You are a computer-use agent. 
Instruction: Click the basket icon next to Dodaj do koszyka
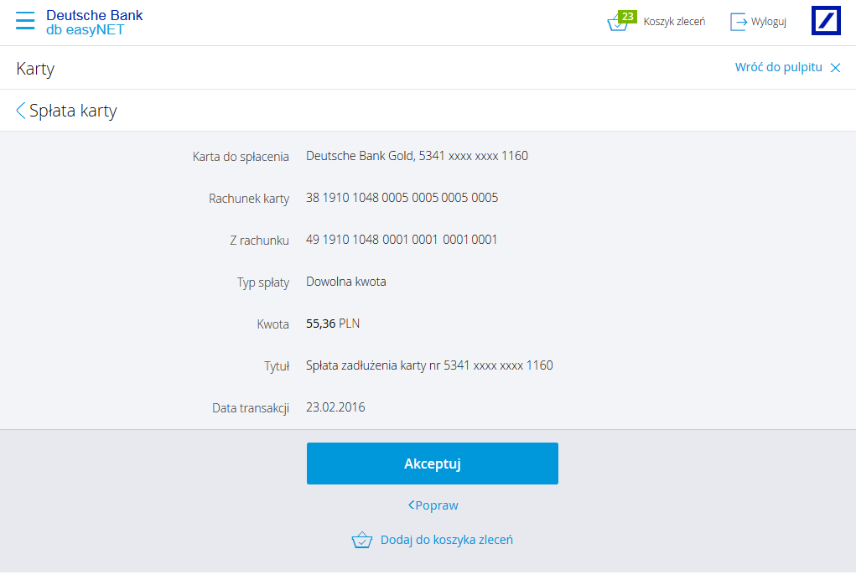362,540
